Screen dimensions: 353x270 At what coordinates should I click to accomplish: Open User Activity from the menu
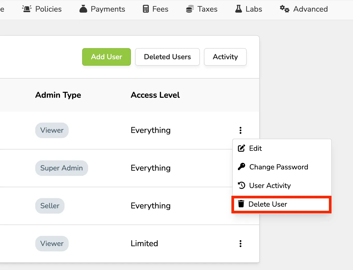tap(282, 186)
